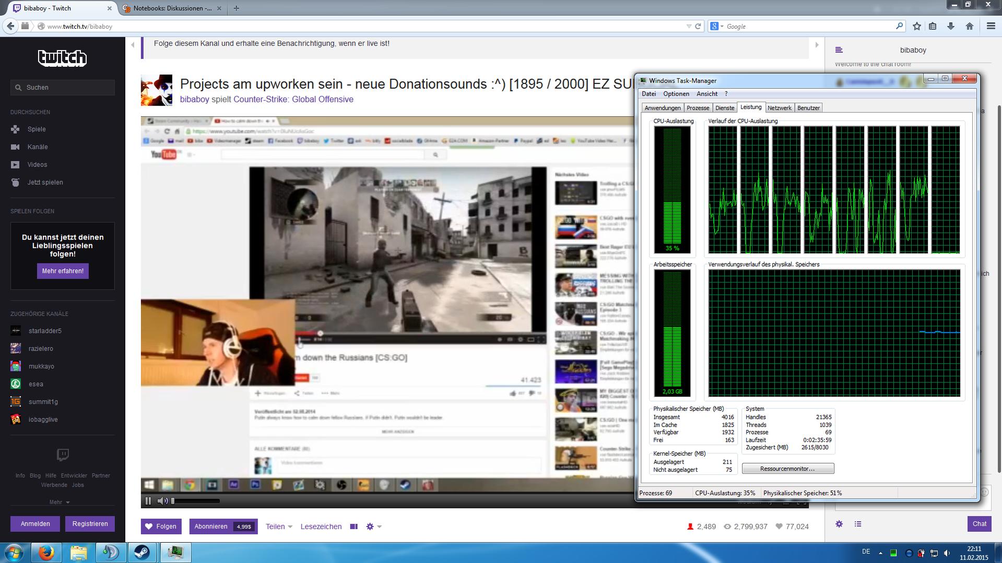Collapse the chat column with the arrow
Image resolution: width=1002 pixels, height=563 pixels.
point(817,45)
